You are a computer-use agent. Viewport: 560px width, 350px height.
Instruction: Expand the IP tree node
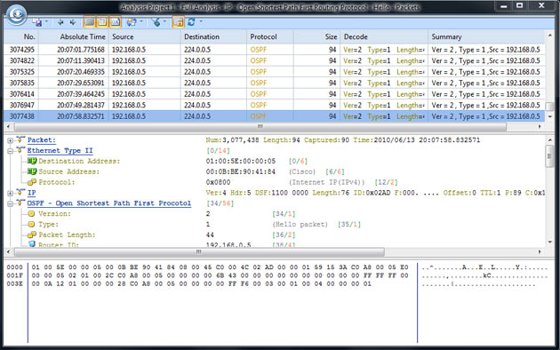tap(10, 194)
